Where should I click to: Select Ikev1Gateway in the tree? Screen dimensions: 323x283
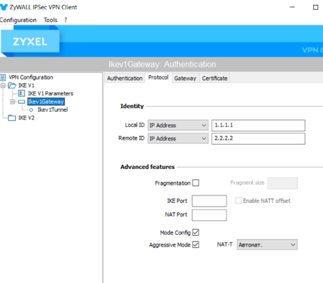[46, 101]
